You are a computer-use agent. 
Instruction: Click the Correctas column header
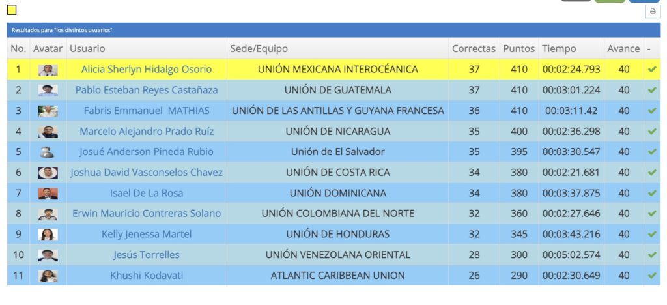click(474, 49)
